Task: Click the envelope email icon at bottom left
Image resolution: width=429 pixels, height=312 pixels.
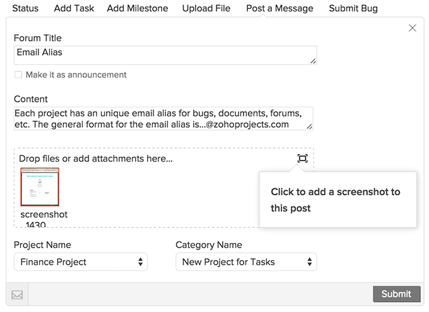Action: (x=17, y=294)
